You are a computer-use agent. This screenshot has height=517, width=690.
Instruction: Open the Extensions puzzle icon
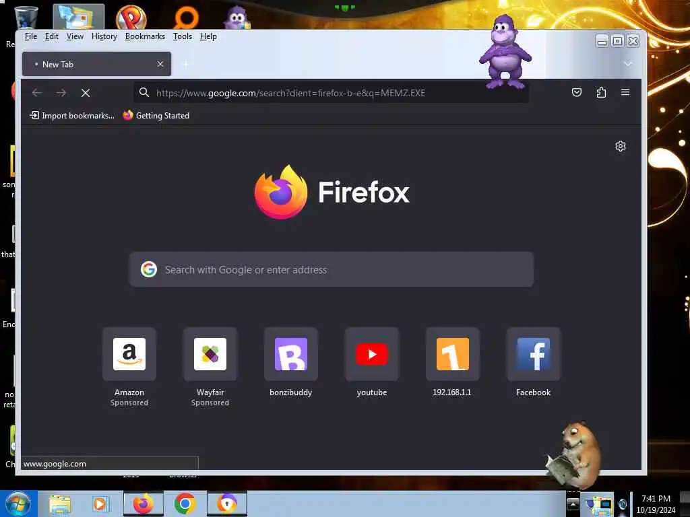pos(601,92)
